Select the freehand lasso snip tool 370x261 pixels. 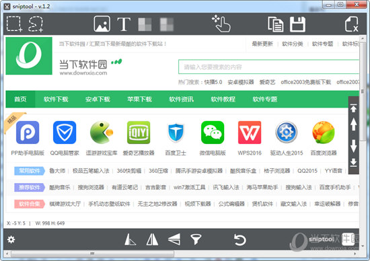click(36, 24)
